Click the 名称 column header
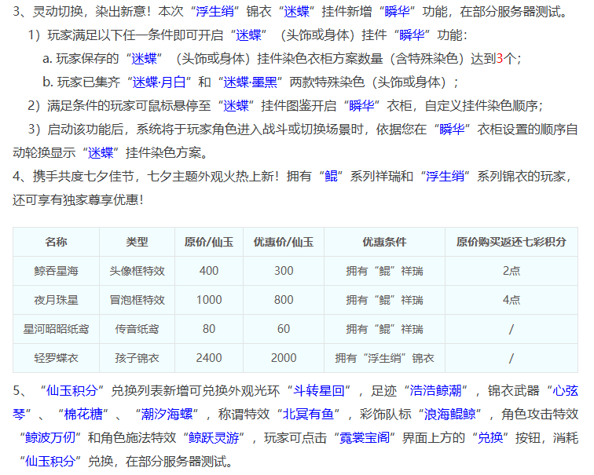This screenshot has height=475, width=594. 56,242
